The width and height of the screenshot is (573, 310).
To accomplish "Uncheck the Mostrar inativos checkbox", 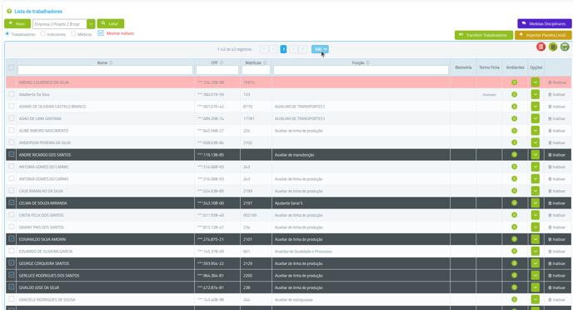I will (101, 32).
